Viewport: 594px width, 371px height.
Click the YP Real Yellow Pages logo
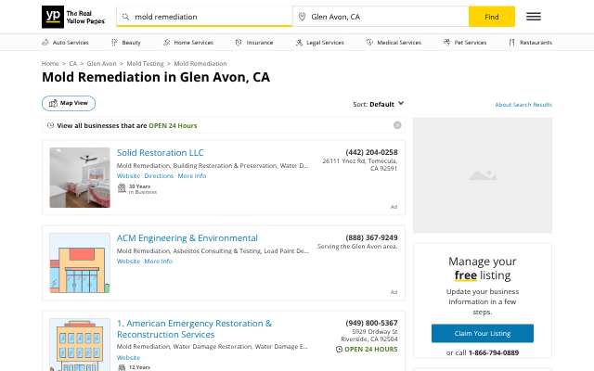73,17
